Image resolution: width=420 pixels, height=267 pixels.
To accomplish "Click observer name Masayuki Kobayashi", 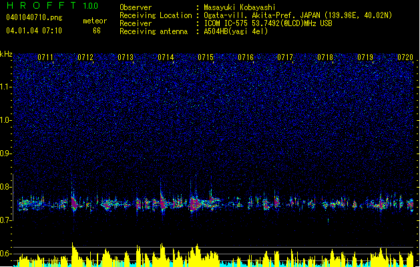I will point(239,7).
